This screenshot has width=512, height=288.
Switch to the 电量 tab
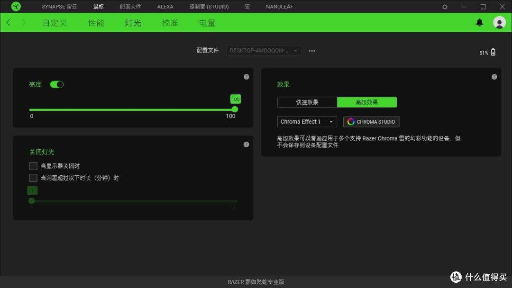pos(207,23)
